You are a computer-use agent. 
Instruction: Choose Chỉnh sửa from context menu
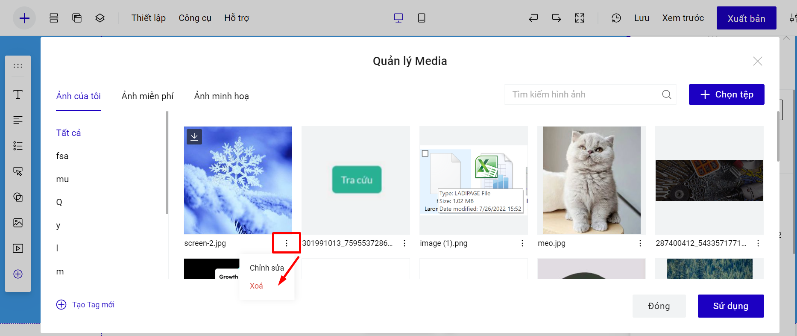coord(267,268)
